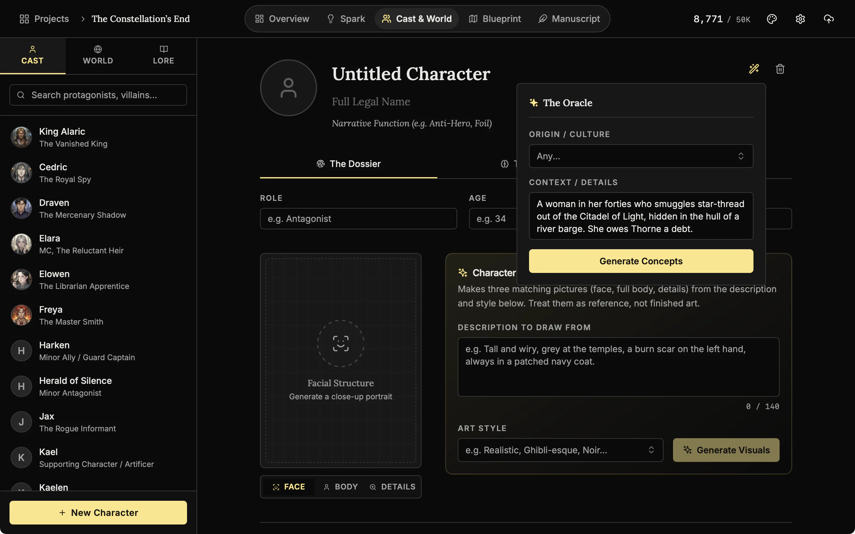Click Generate Visuals button
Image resolution: width=855 pixels, height=534 pixels.
(726, 450)
